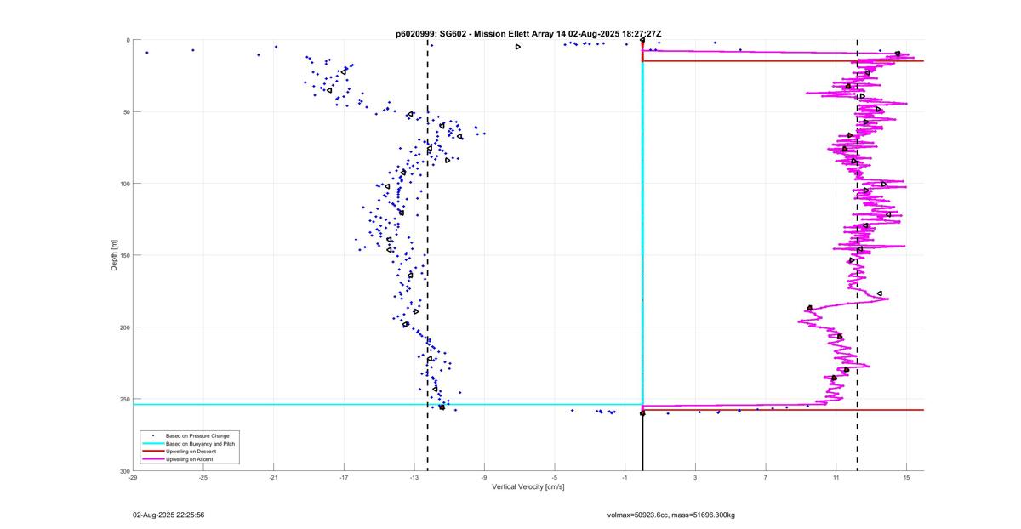The image size is (1021, 529).
Task: Click the x-axis tick label '-1'
Action: (625, 478)
